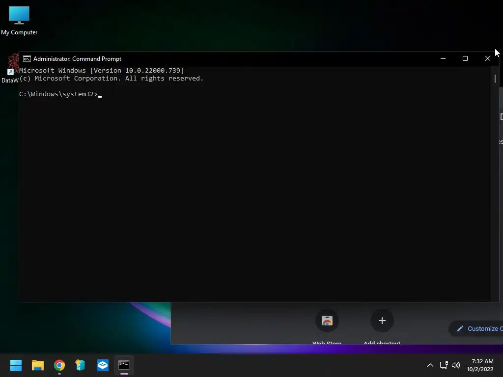Open the Windows Start menu
503x377 pixels.
click(x=16, y=365)
